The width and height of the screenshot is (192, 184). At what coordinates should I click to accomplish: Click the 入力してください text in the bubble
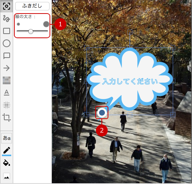point(130,82)
